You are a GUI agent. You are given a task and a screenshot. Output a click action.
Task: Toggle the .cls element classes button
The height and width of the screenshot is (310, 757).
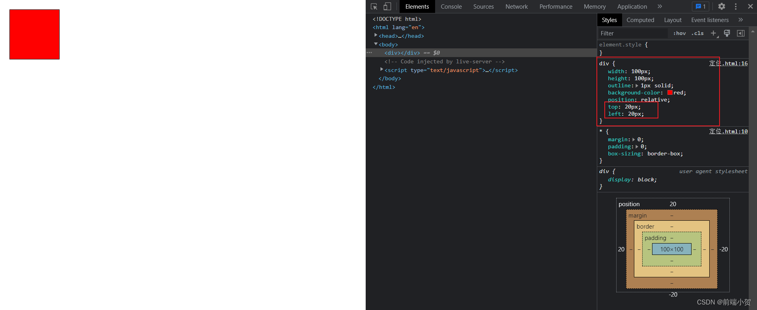click(697, 33)
